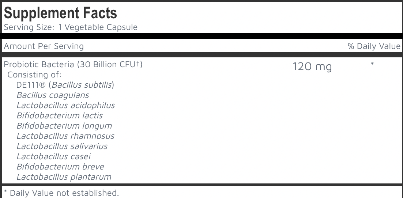Click the Lactobacillus casei entry

coord(53,157)
